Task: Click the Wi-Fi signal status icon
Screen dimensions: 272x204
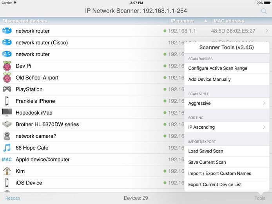Action: pyautogui.click(x=15, y=3)
